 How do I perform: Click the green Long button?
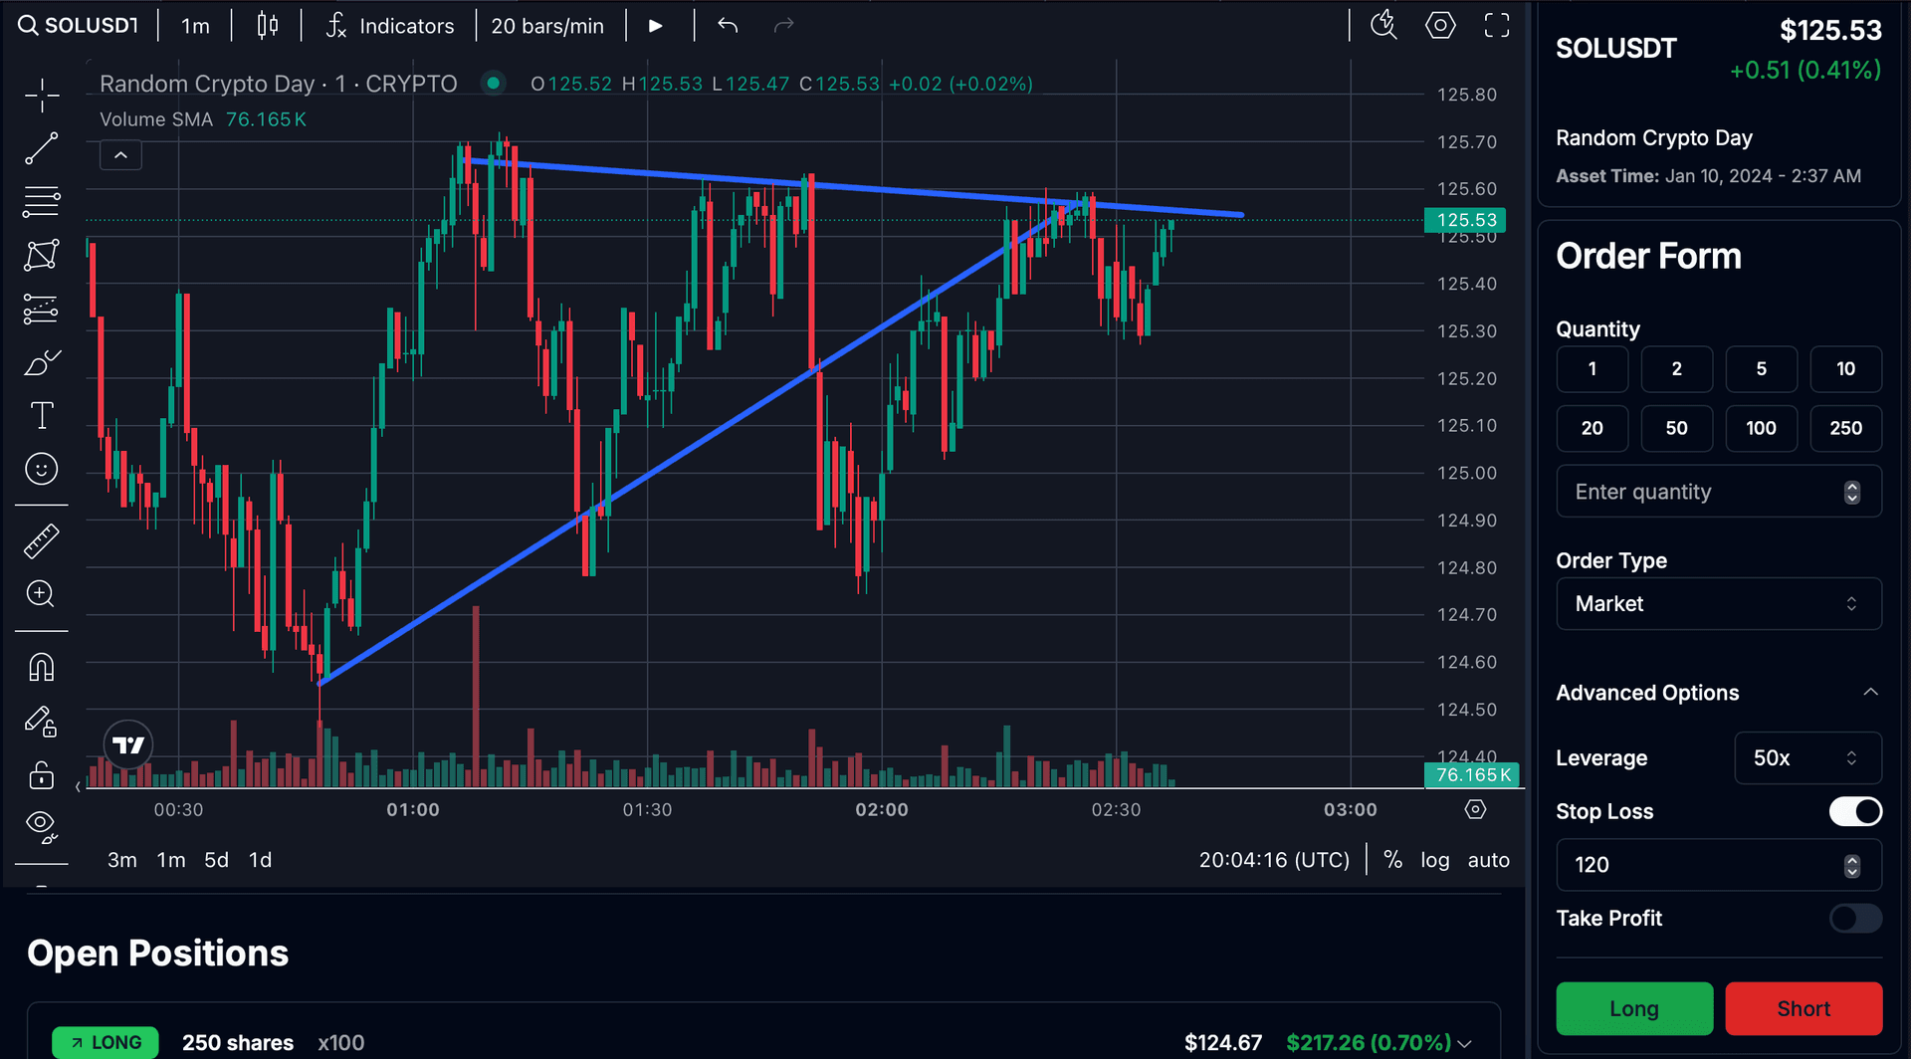(1634, 1008)
